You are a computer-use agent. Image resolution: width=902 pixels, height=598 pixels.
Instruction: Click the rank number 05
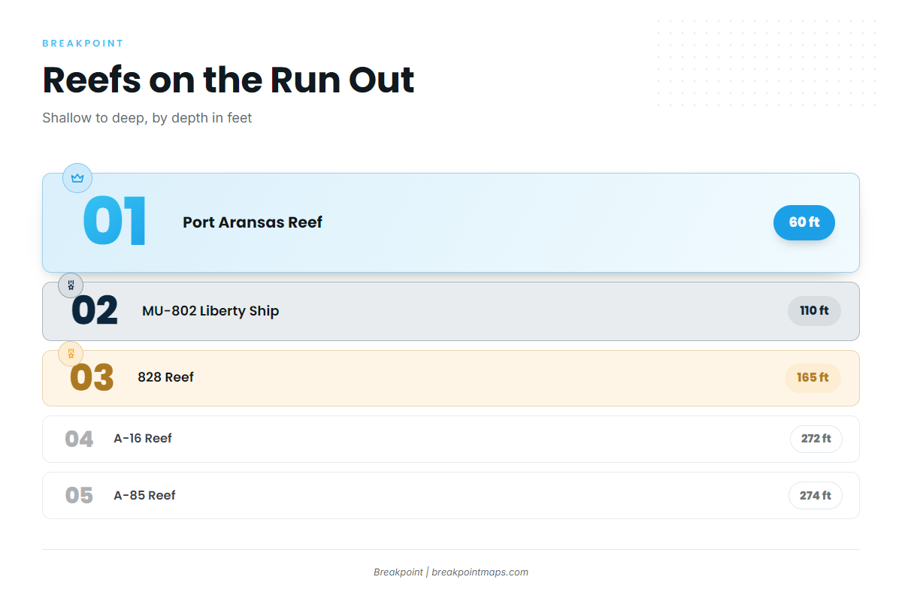(79, 496)
